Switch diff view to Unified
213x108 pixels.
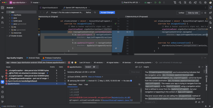tap(181, 12)
